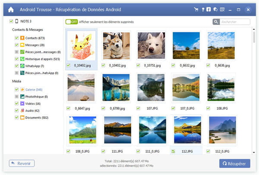Select the Contacts (673) label

pos(35,38)
